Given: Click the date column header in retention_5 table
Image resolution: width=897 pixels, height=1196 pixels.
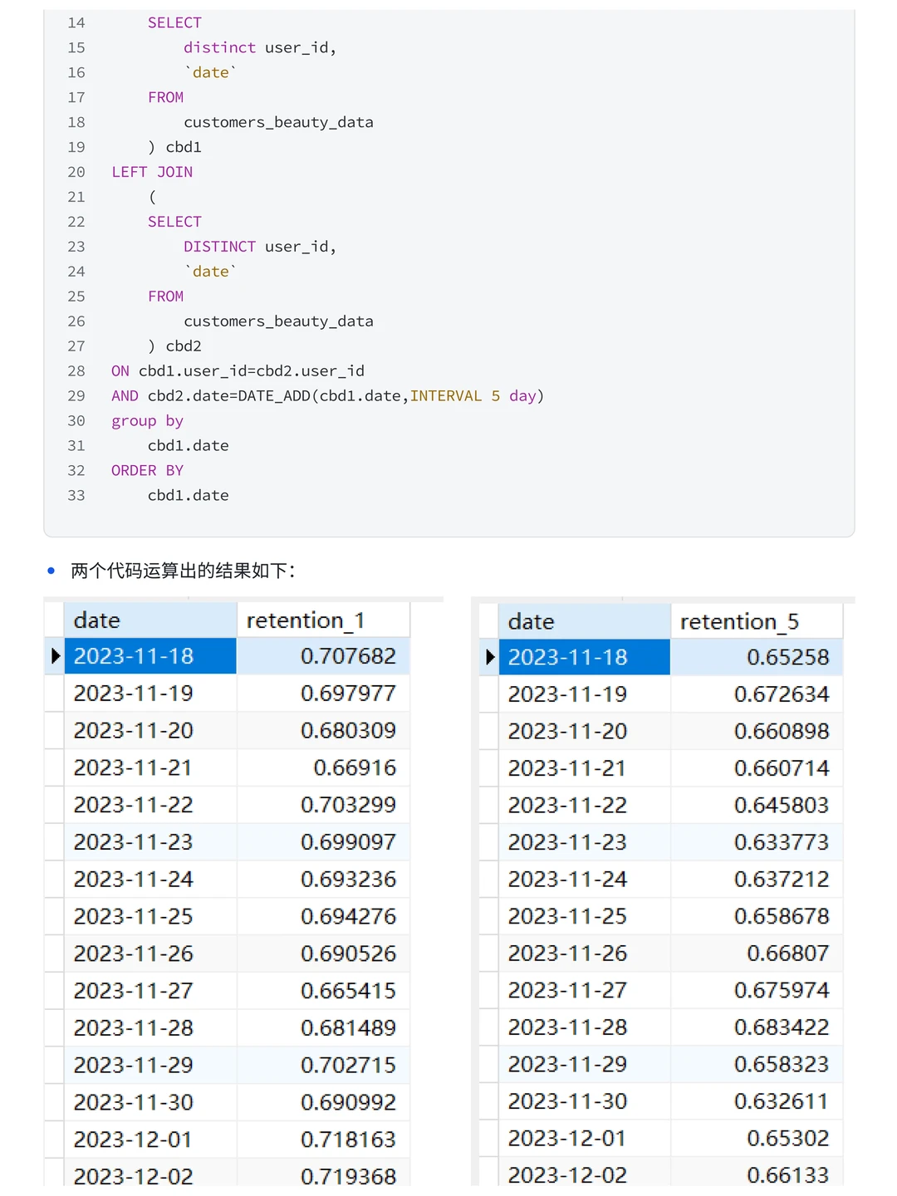Looking at the screenshot, I should tap(584, 621).
